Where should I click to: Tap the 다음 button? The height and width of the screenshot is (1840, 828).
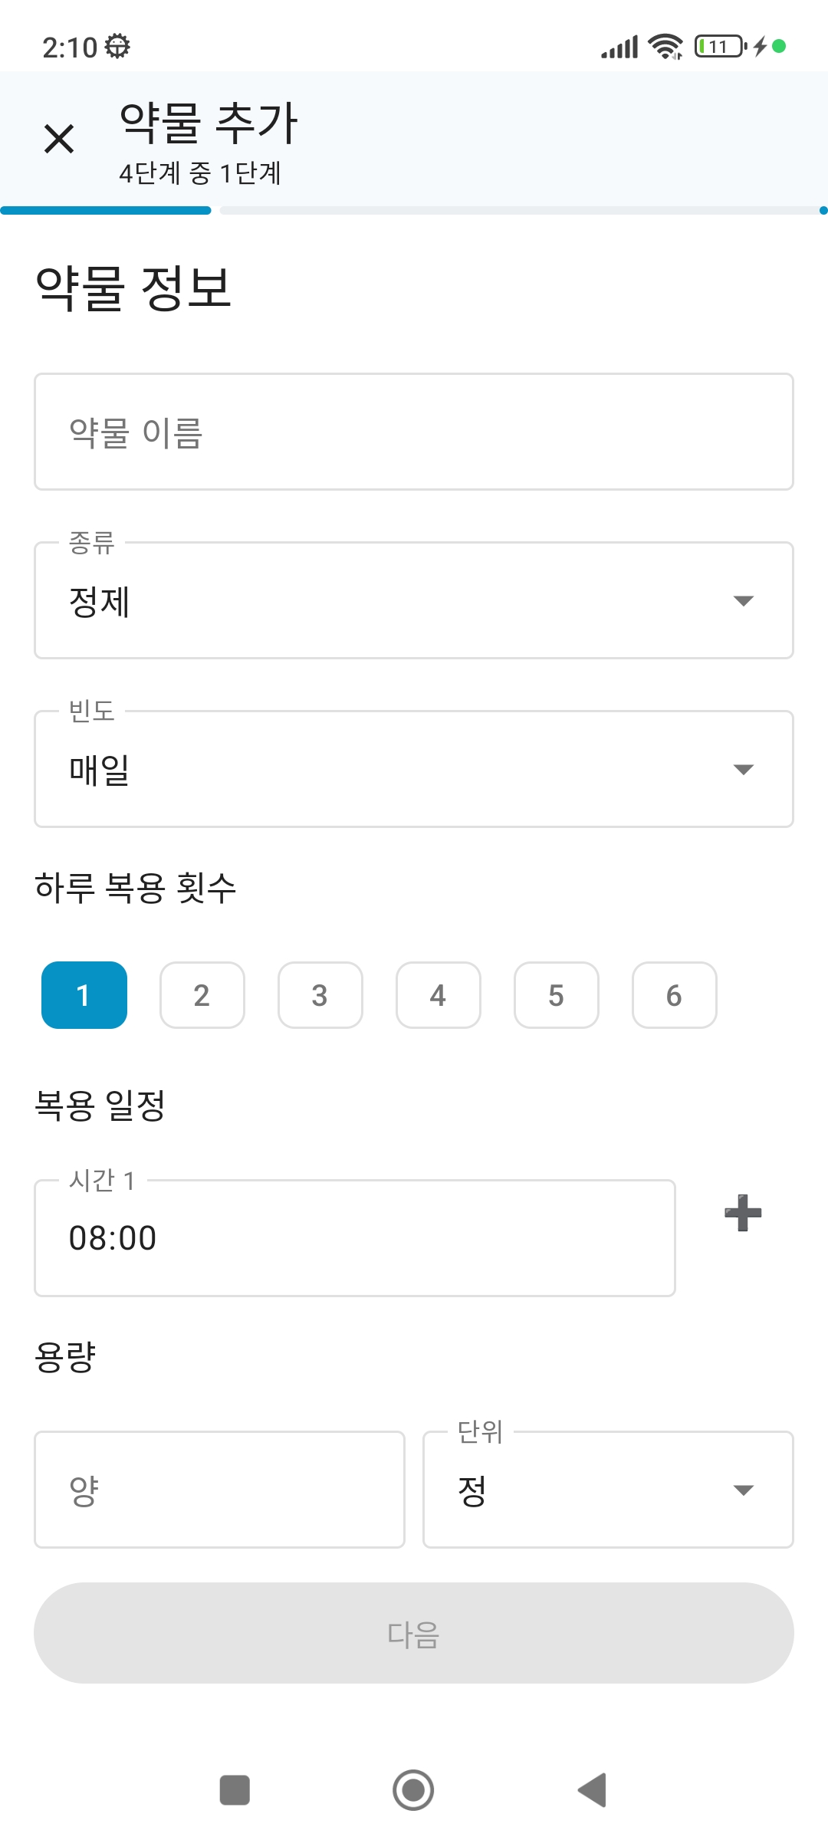[414, 1633]
